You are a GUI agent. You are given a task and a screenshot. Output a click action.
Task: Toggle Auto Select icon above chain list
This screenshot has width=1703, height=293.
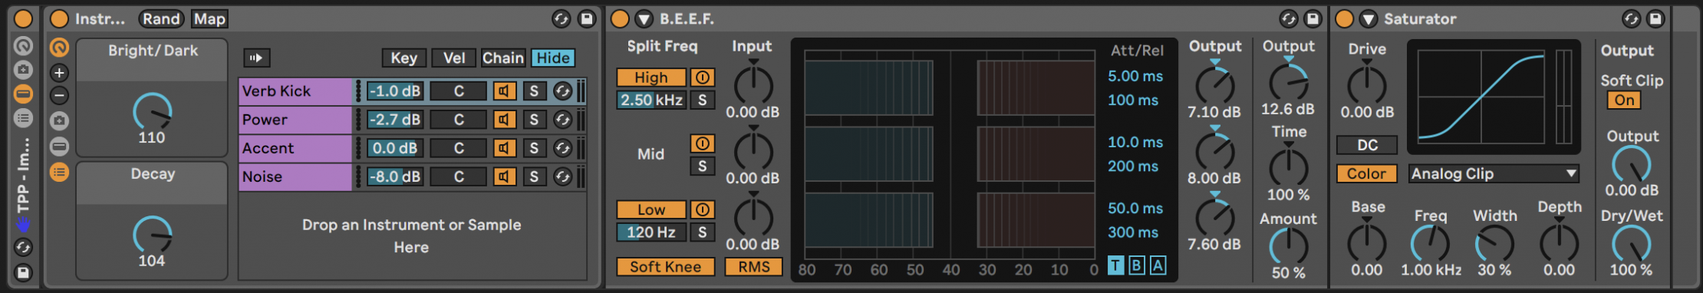[257, 58]
